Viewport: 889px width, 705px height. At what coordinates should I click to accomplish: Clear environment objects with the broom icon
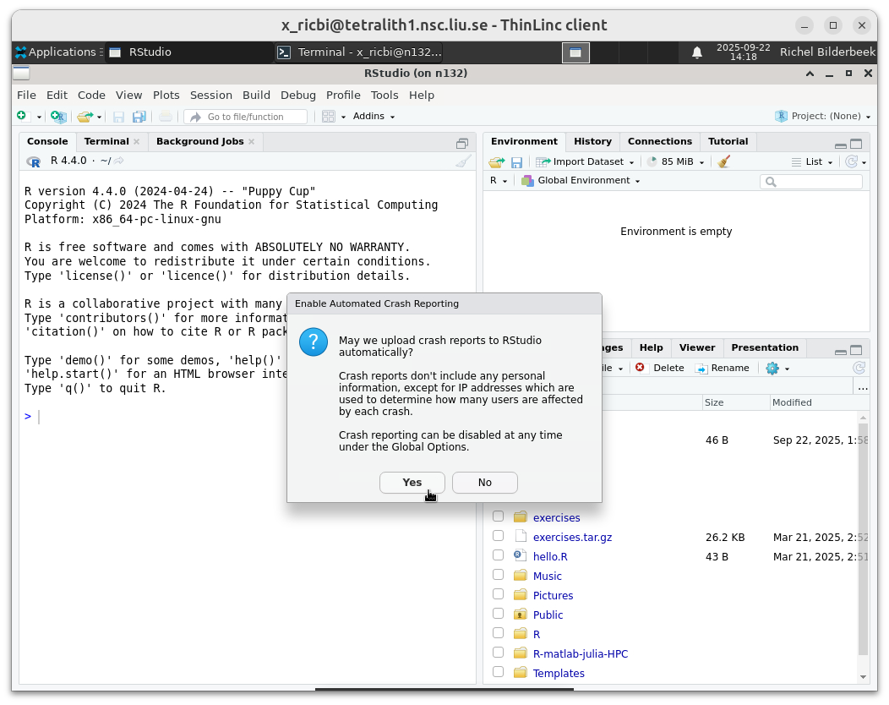tap(723, 161)
